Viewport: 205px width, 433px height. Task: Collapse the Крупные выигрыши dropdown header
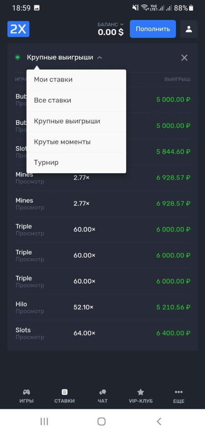pos(60,57)
